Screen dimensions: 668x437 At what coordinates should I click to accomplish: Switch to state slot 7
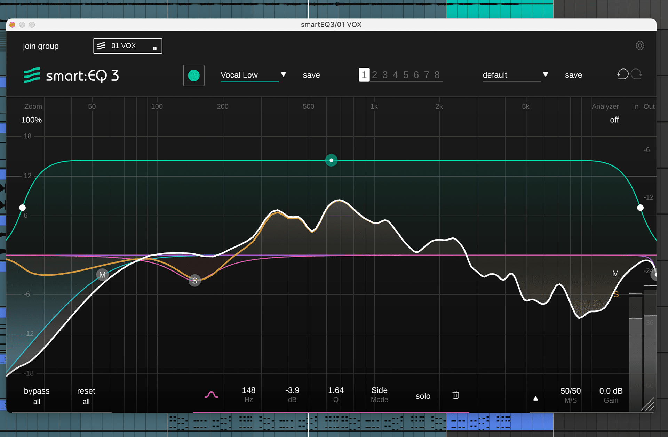(427, 75)
